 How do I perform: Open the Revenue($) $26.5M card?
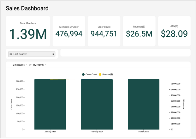[139, 31]
